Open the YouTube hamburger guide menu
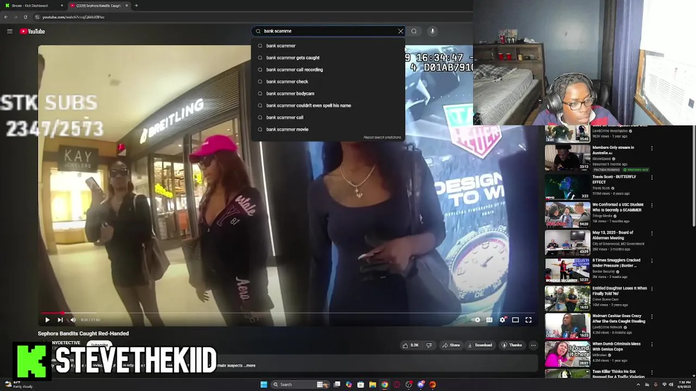696x391 pixels. click(x=9, y=31)
